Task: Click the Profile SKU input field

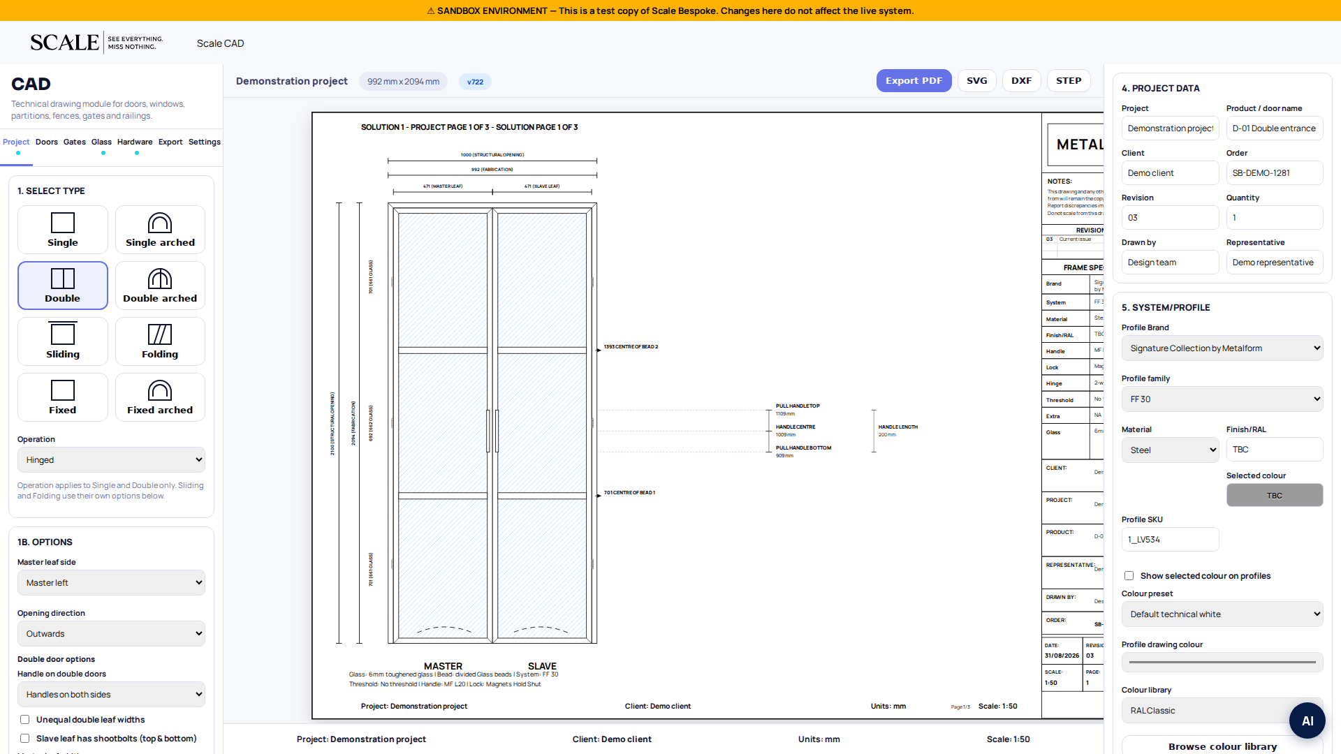Action: coord(1170,540)
